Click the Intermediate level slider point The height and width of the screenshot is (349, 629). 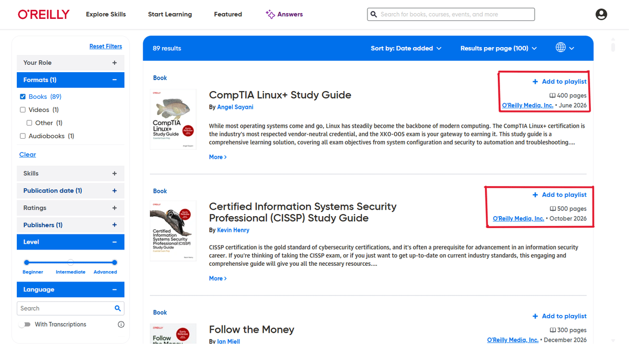coord(71,262)
